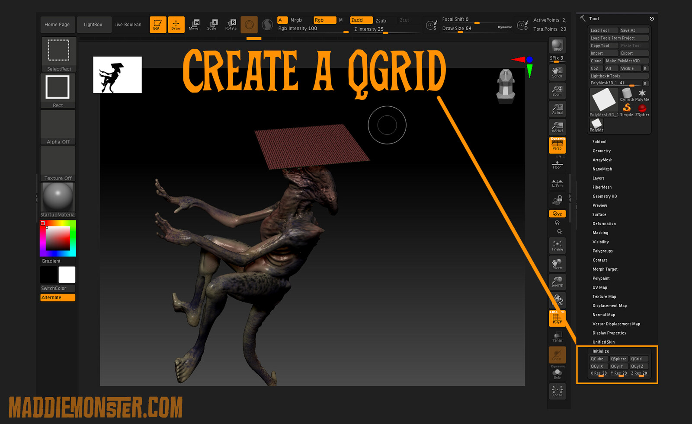This screenshot has width=692, height=424.
Task: Open the Rect stroke selector
Action: coord(58,90)
